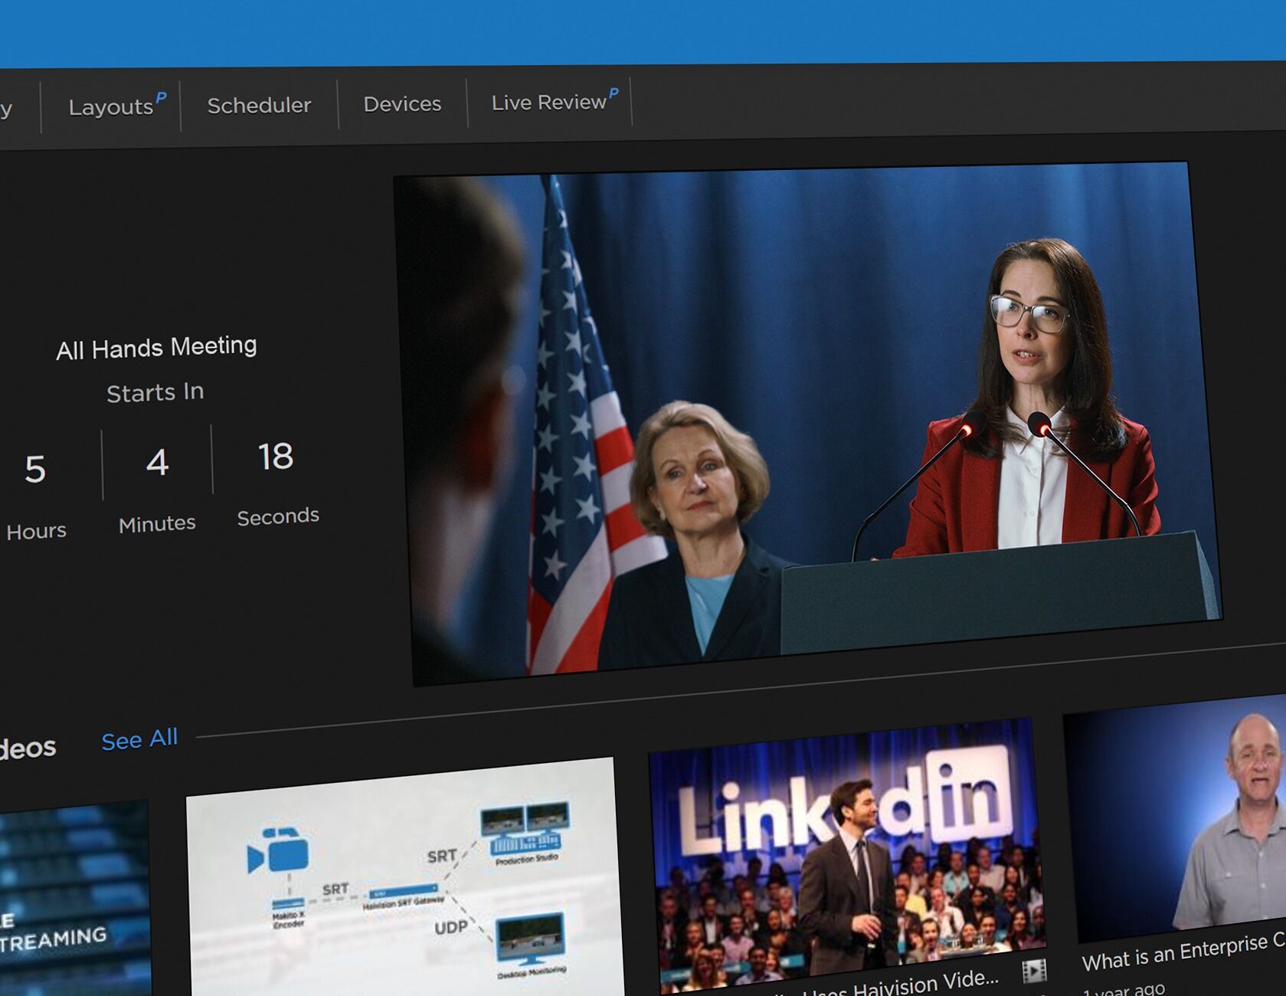Screen dimensions: 1286x996
Task: Click the 18 Seconds countdown value
Action: coord(276,457)
